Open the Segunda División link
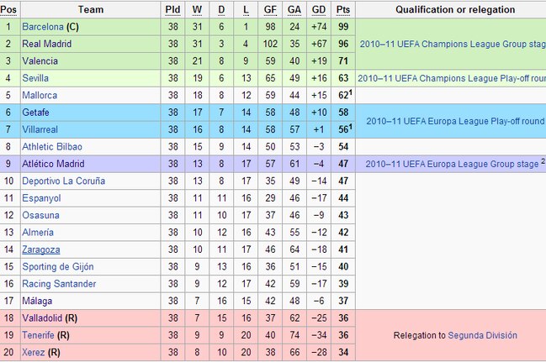 (482, 335)
